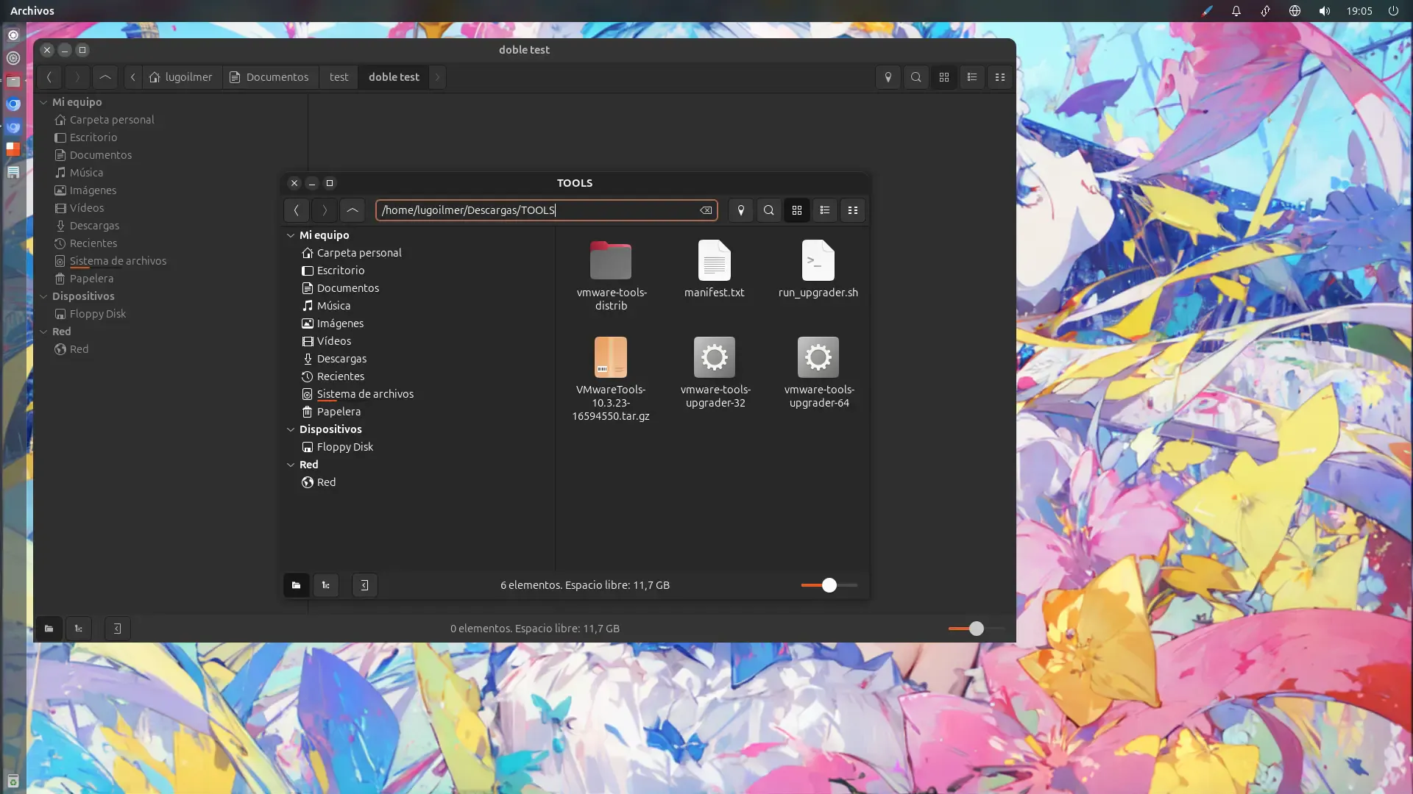Open Archivos menu in the top bar
Viewport: 1413px width, 794px height.
(x=33, y=10)
